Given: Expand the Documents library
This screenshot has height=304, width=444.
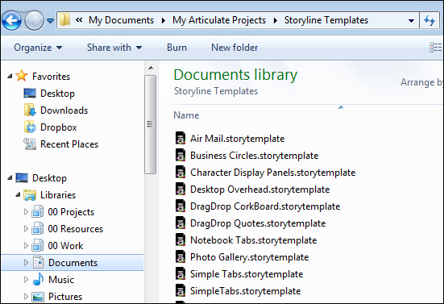Looking at the screenshot, I should pos(26,262).
